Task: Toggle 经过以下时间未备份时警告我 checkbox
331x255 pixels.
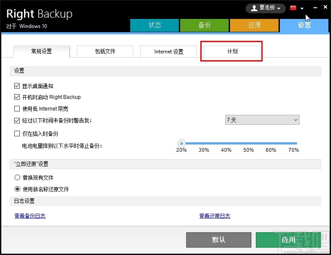Action: pos(17,120)
